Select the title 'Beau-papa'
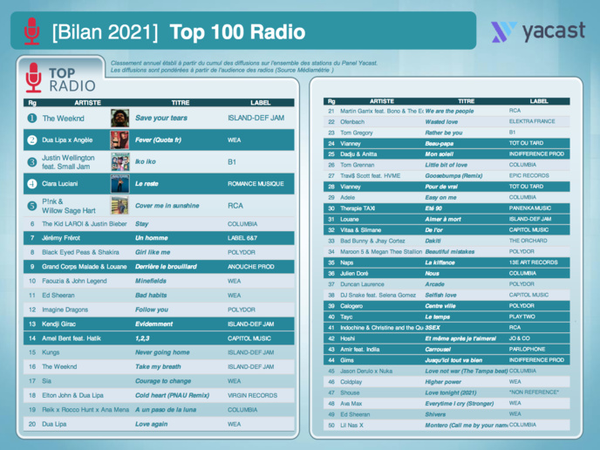The width and height of the screenshot is (600, 450). tap(439, 144)
